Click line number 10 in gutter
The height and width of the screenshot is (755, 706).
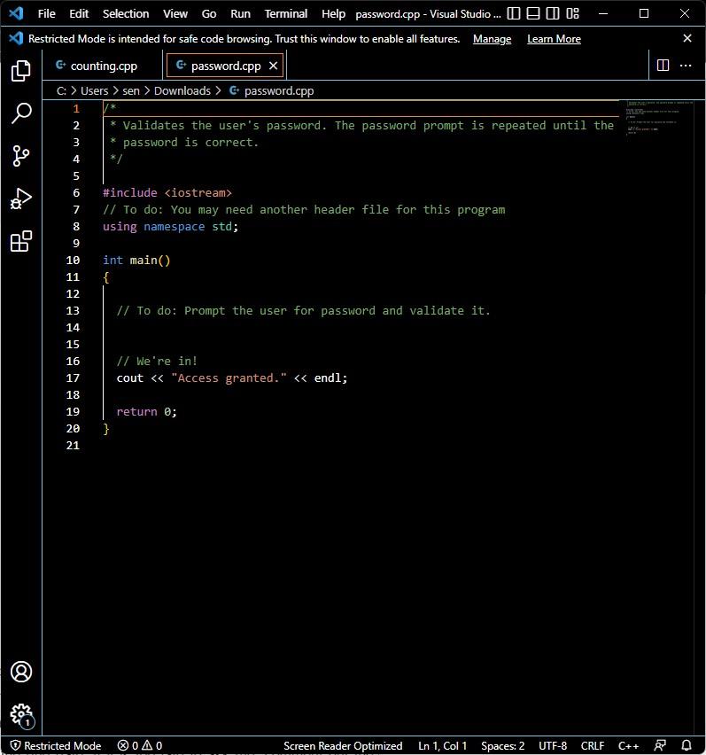(x=73, y=260)
